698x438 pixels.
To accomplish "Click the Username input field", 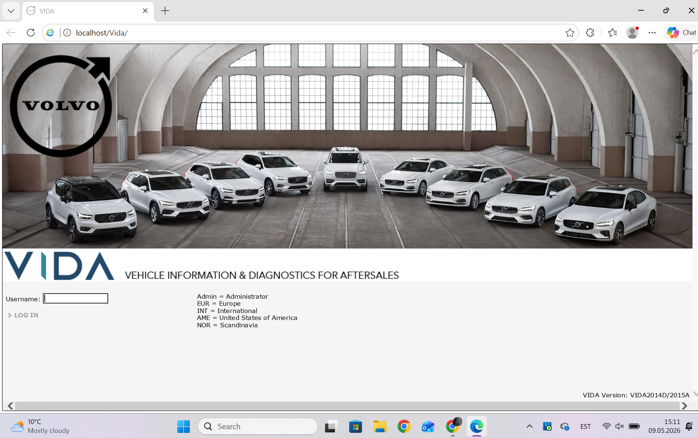I will [x=76, y=298].
